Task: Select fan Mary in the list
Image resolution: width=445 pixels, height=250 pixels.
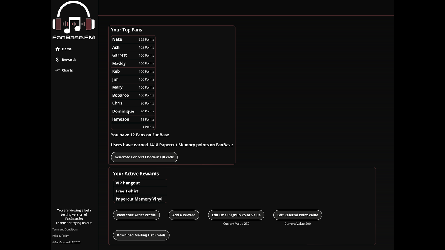Action: pyautogui.click(x=117, y=87)
